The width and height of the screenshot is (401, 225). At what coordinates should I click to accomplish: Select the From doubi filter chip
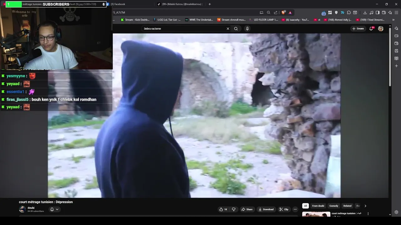318,206
